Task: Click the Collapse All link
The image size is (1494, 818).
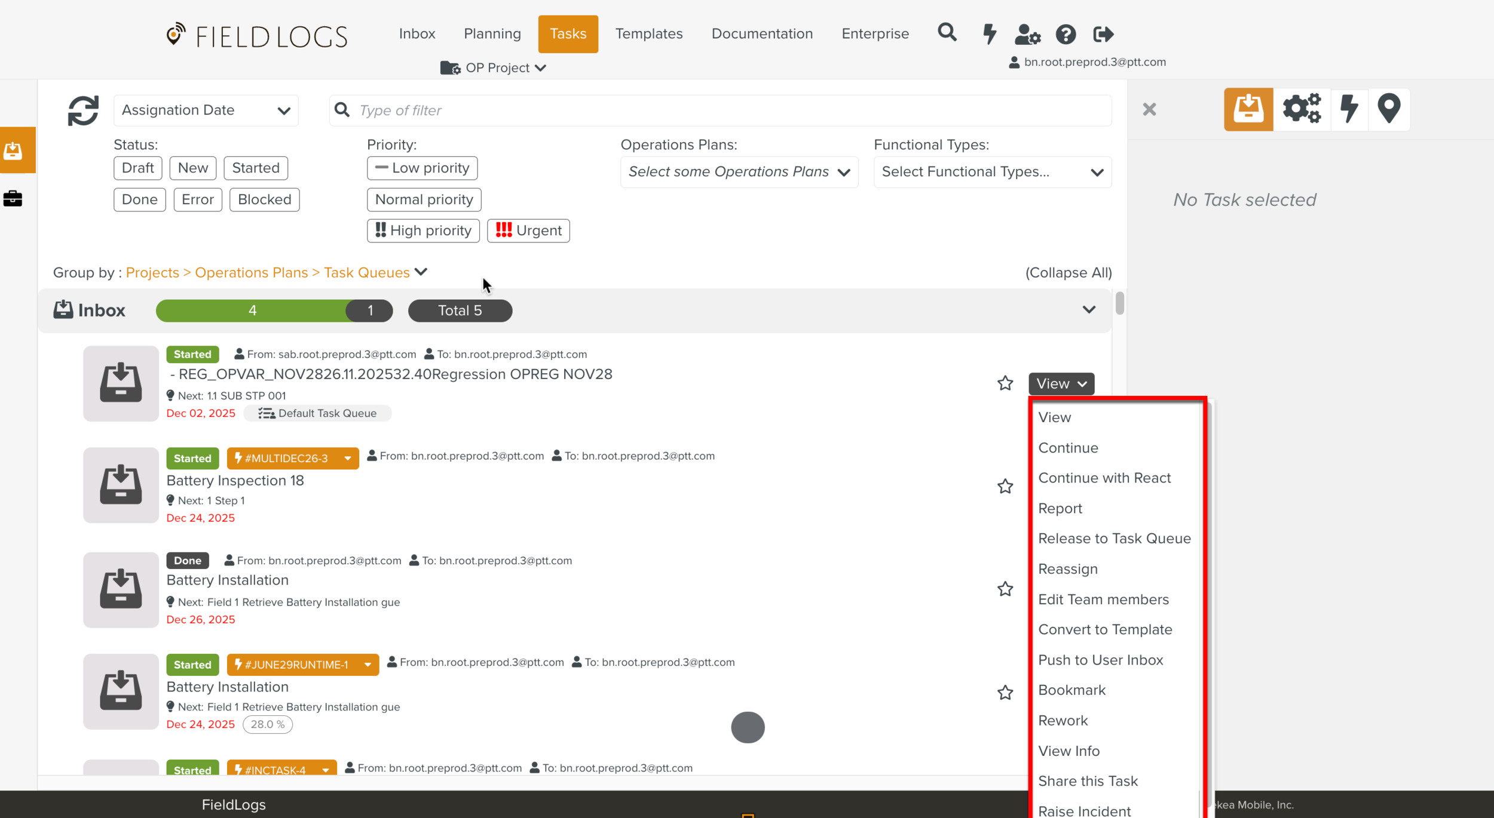Action: point(1067,272)
